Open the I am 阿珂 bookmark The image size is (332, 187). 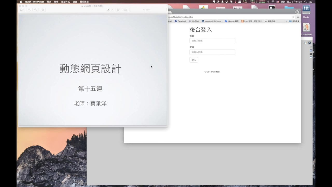click(x=252, y=21)
